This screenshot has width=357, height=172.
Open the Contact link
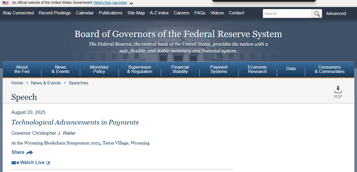coord(236,13)
